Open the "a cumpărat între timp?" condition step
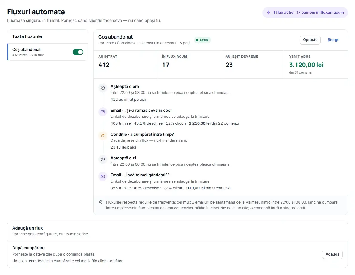This screenshot has width=355, height=275. click(142, 134)
